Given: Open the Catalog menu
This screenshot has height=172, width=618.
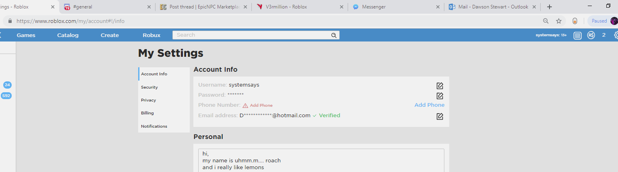Looking at the screenshot, I should pos(68,35).
